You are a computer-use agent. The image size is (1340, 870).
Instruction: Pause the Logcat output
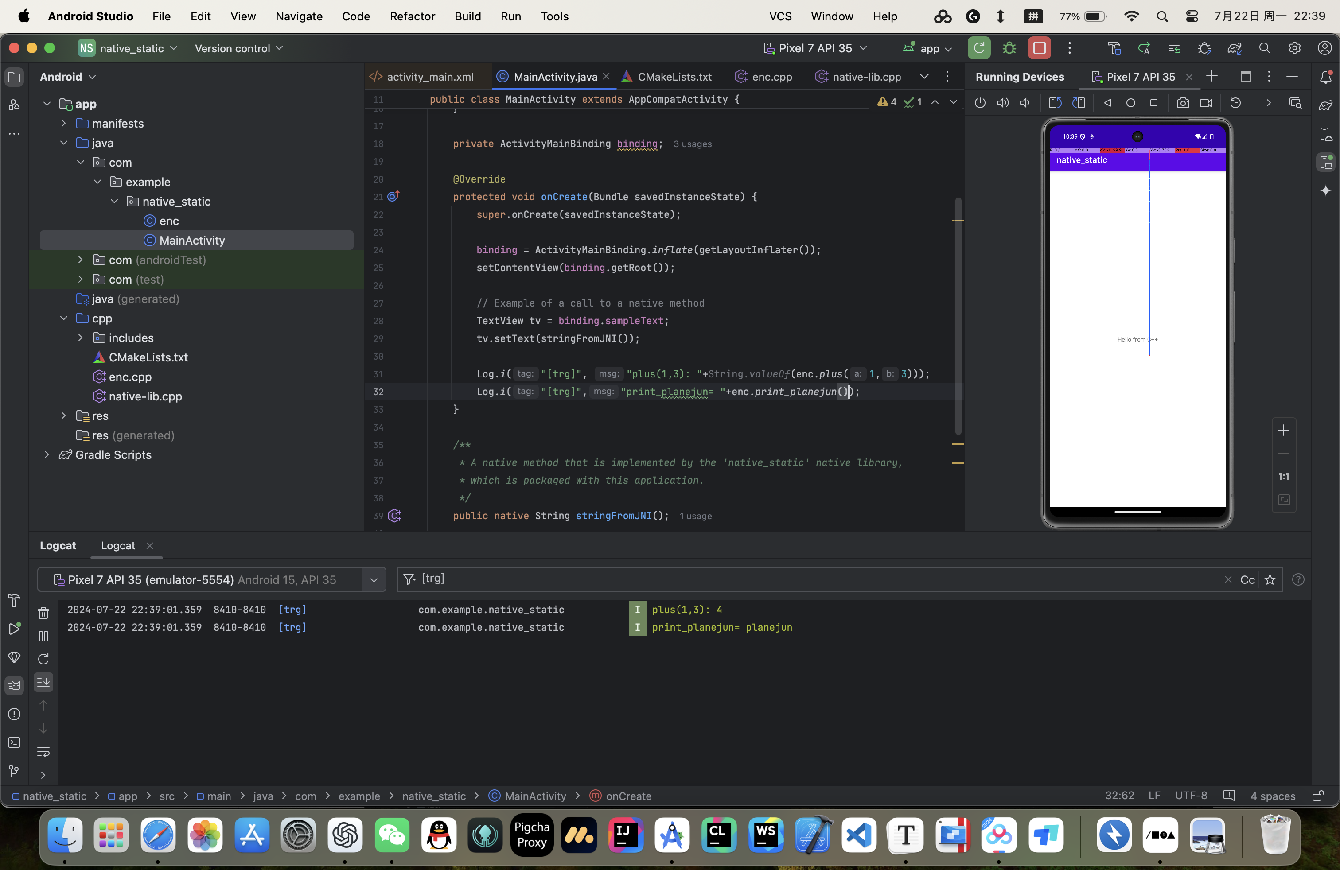(x=43, y=636)
